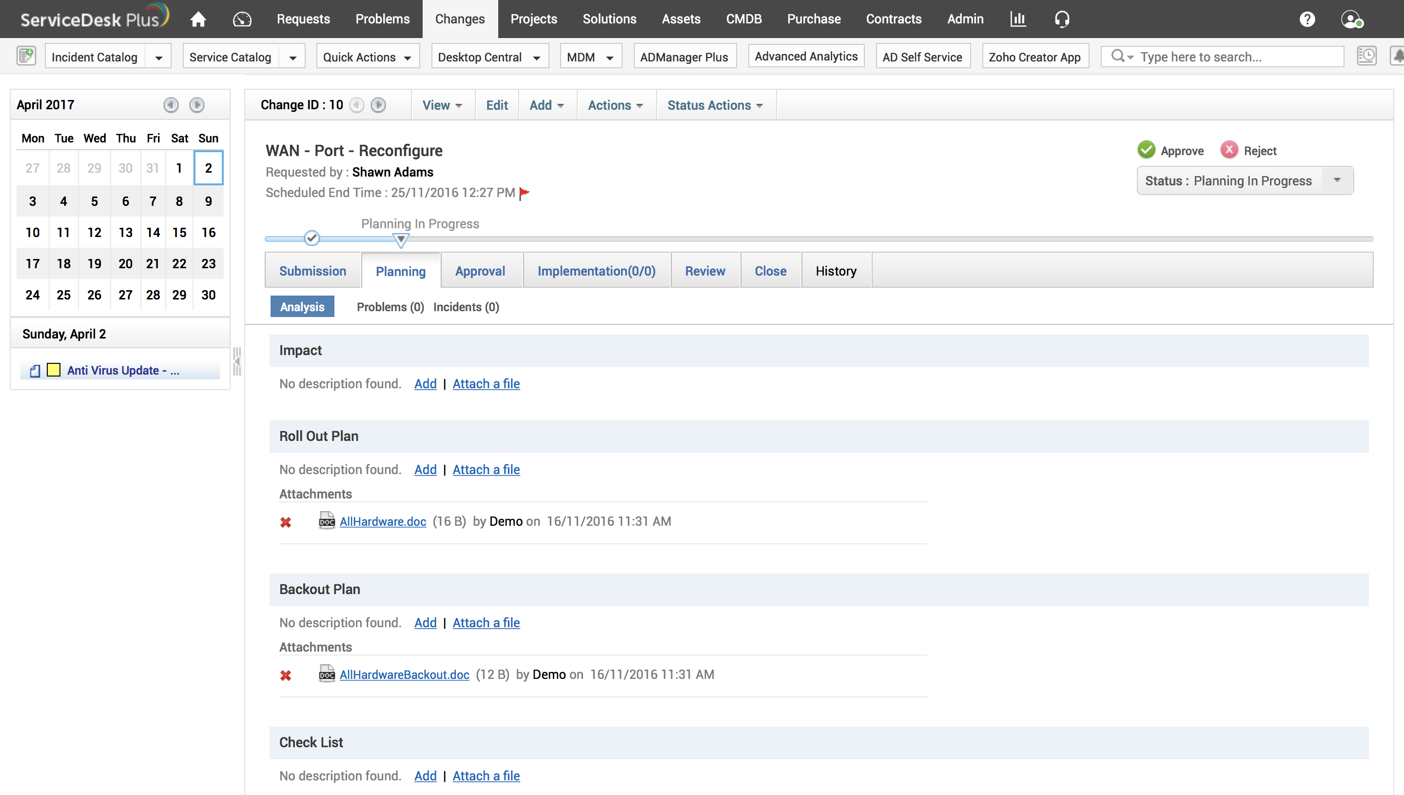Open the AllHardwareBackout.doc link

(x=404, y=675)
